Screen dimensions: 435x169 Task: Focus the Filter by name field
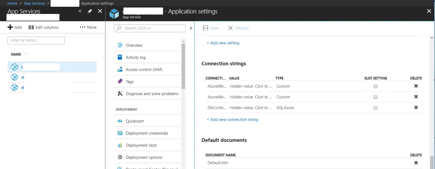(36, 40)
